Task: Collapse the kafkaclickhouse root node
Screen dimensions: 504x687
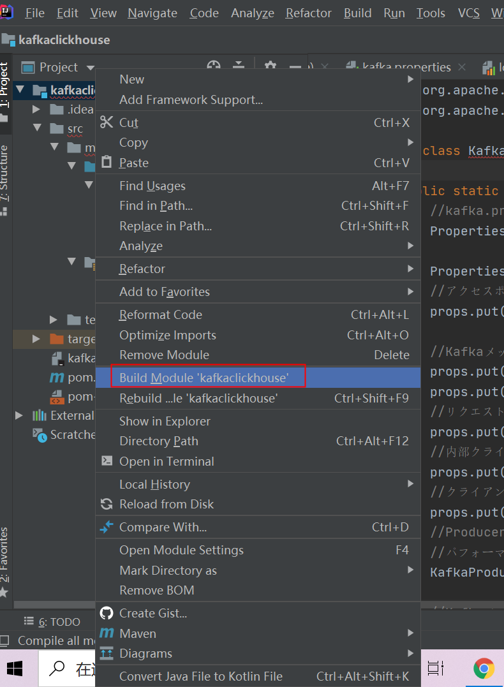Action: (20, 90)
